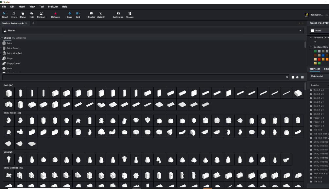Toggle Snap mode
This screenshot has height=189, width=329.
tap(70, 15)
